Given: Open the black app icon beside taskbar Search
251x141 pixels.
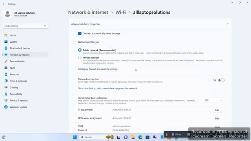Looking at the screenshot, I should click(118, 137).
